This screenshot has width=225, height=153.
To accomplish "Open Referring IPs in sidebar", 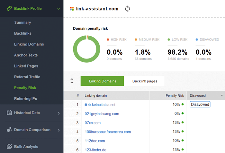I will point(25,99).
